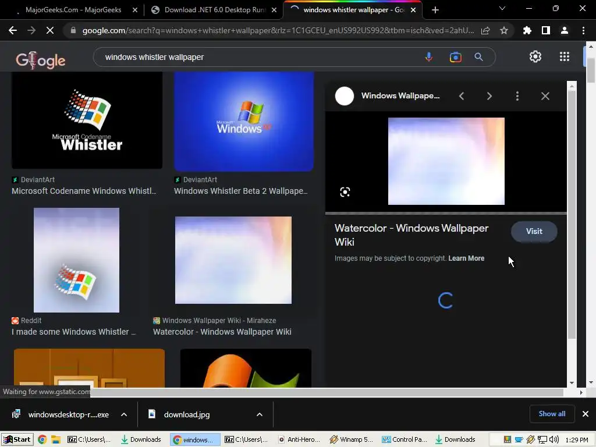
Task: Toggle the Chrome side panel icon
Action: pos(546,30)
